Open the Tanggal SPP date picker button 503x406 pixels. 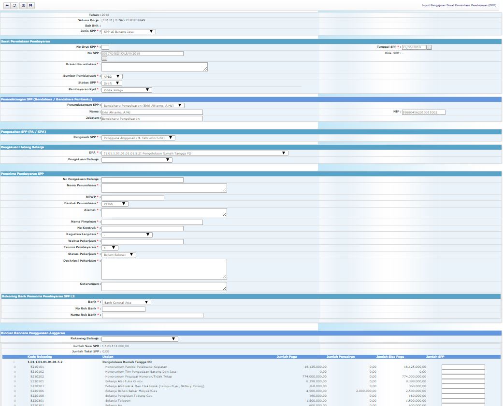pyautogui.click(x=429, y=47)
